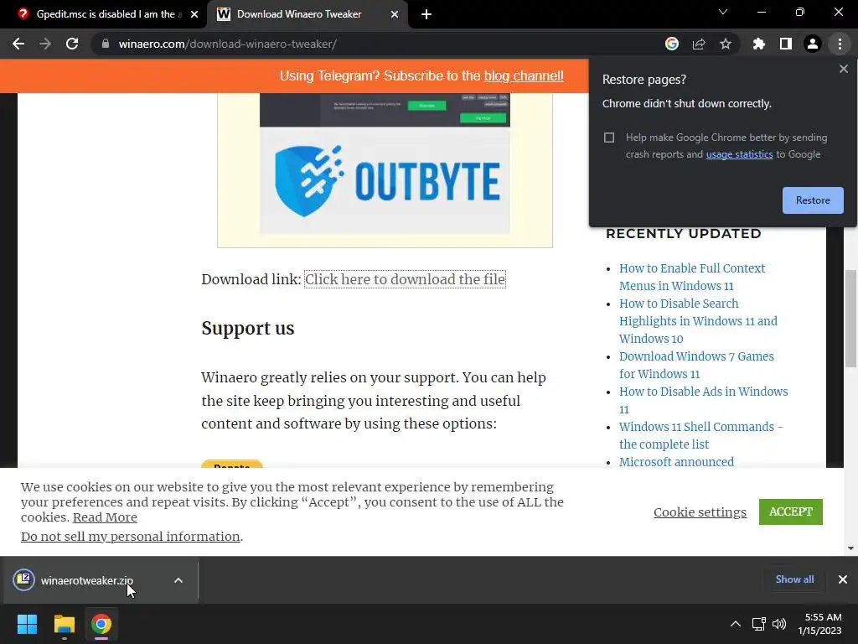Share this page via share icon
Viewport: 858px width, 644px height.
[699, 44]
